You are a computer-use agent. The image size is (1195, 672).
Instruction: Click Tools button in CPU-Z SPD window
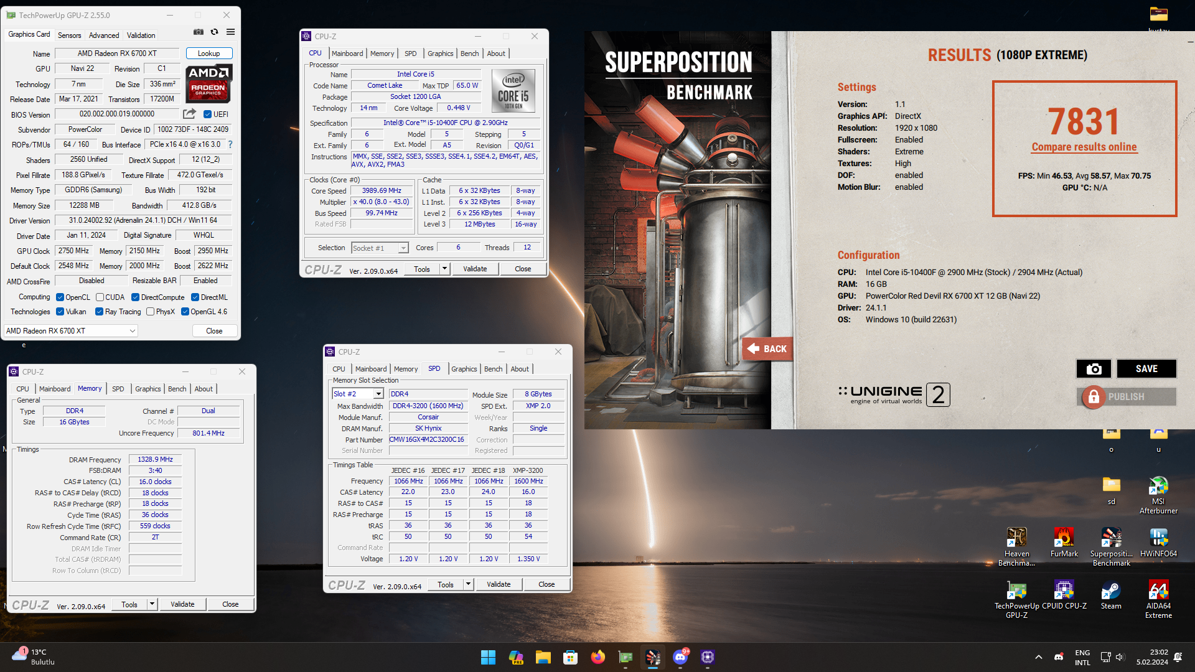446,585
